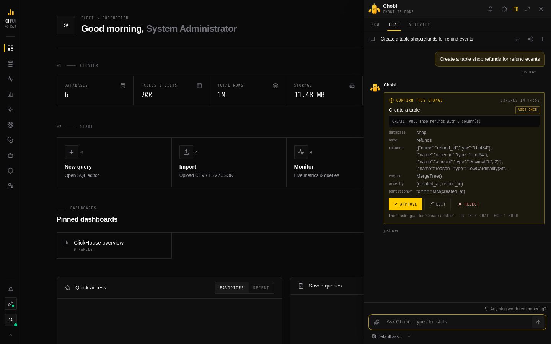Open the stethoscope icon in the sidebar
This screenshot has height=344, width=551.
(x=10, y=140)
